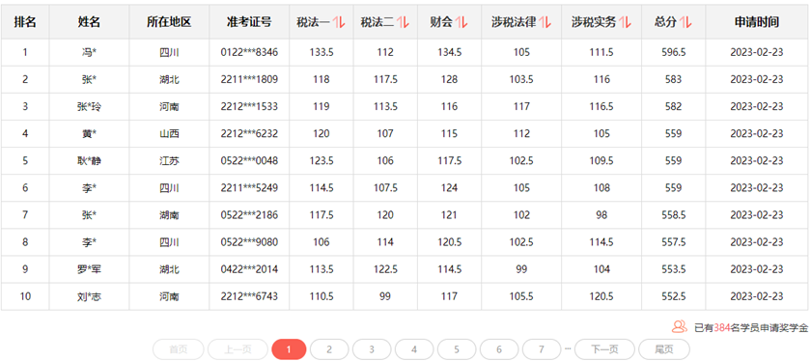Click 涉税实务 score 120.5
Image resolution: width=811 pixels, height=361 pixels.
[x=601, y=296]
